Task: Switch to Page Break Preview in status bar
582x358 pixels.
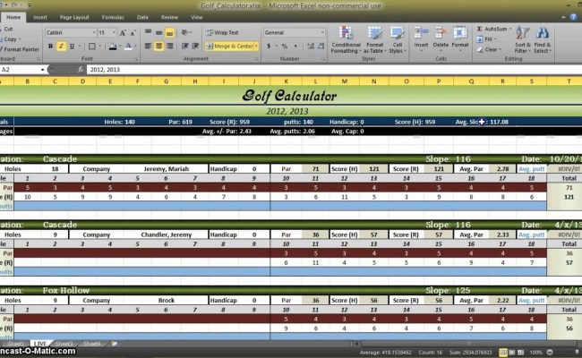Action: point(521,352)
